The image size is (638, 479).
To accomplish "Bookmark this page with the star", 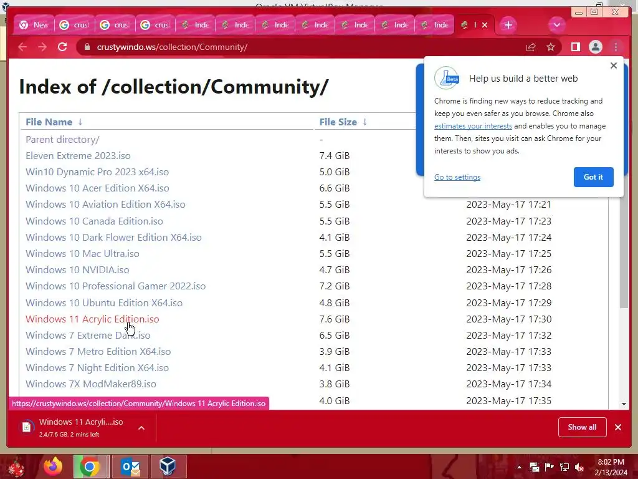I will coord(551,47).
